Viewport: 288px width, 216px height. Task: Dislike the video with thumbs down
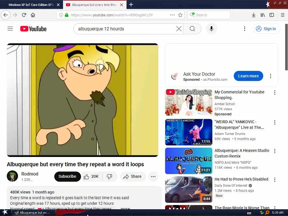pyautogui.click(x=109, y=176)
